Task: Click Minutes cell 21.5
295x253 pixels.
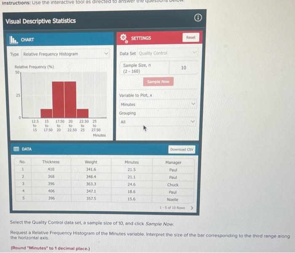Action: 131,170
